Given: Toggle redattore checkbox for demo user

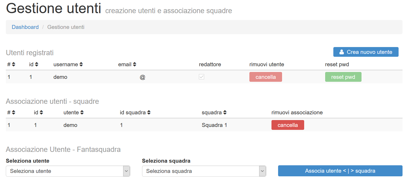Looking at the screenshot, I should pos(202,77).
